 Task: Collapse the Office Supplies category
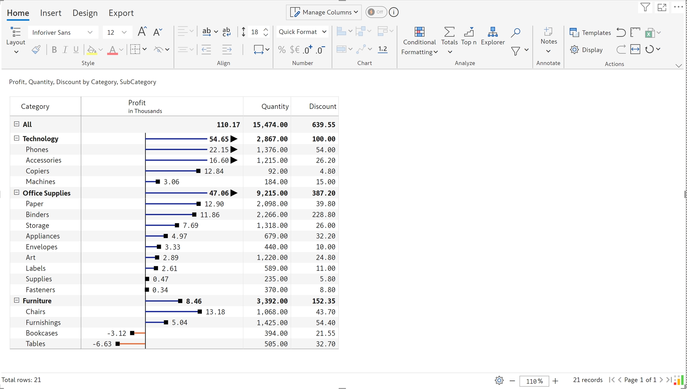(17, 193)
